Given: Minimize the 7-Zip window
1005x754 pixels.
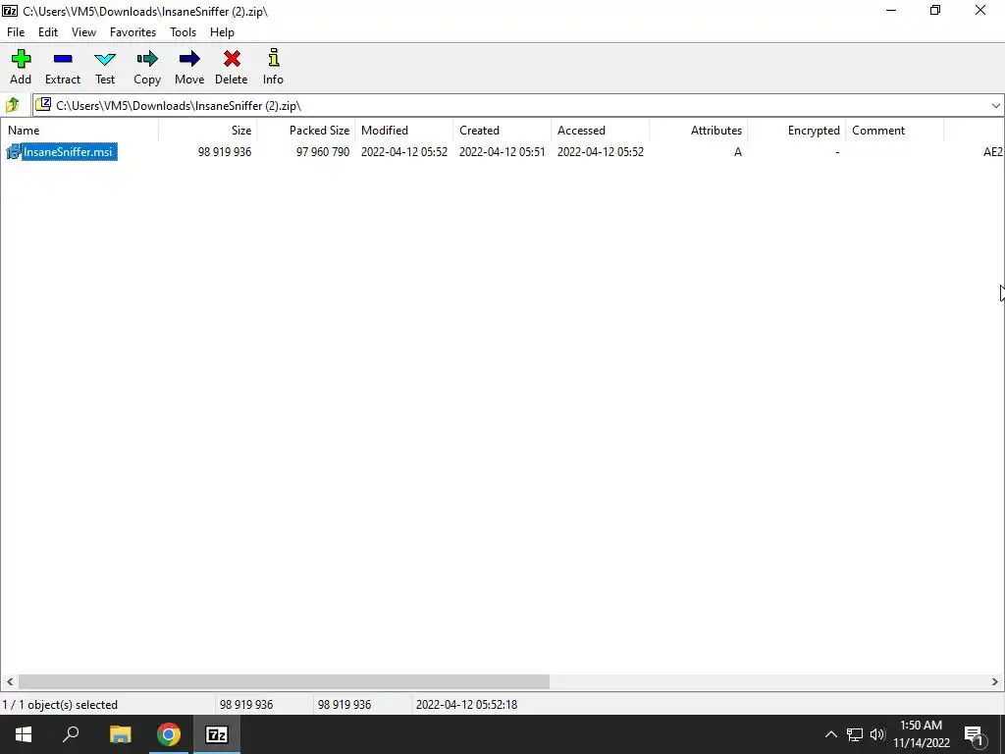Looking at the screenshot, I should 891,11.
